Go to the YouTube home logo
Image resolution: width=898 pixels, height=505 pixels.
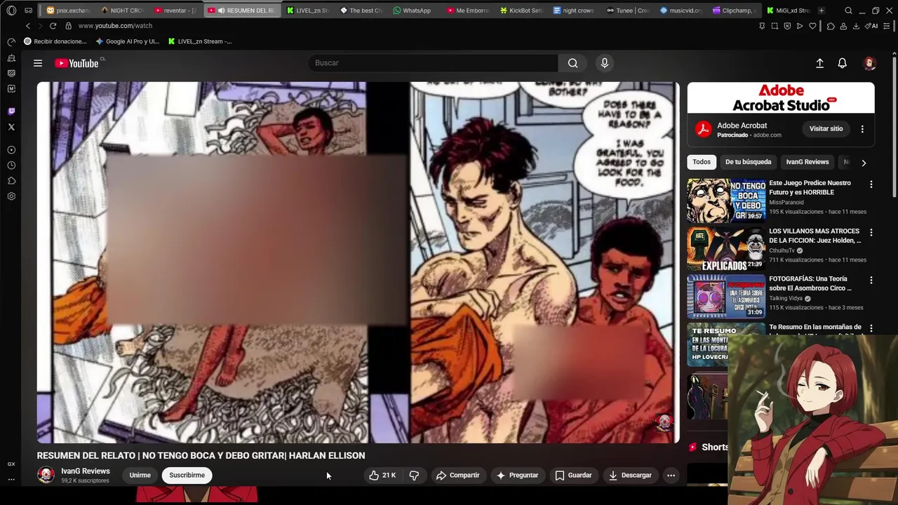(76, 63)
